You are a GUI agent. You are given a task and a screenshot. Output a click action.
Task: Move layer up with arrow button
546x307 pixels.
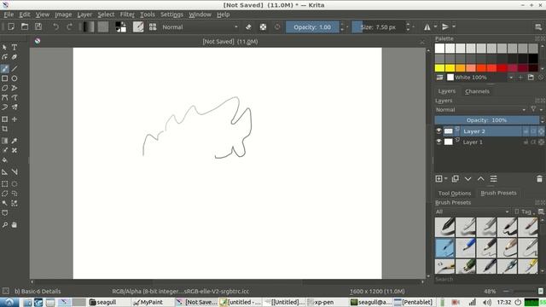click(480, 179)
